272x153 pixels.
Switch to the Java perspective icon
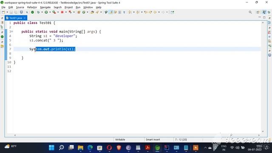pos(264,12)
